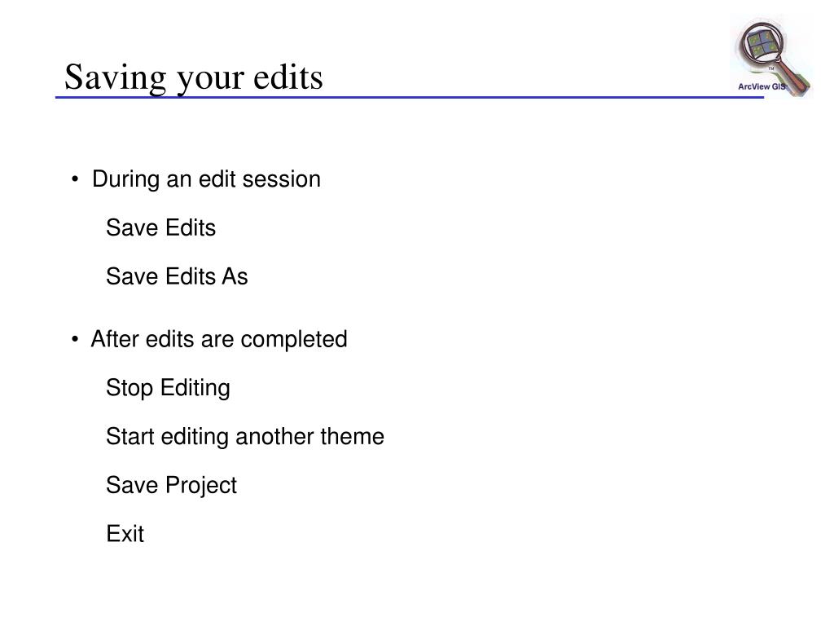Click the blue underline beneath the title
Screen dimensions: 834x626
410,98
